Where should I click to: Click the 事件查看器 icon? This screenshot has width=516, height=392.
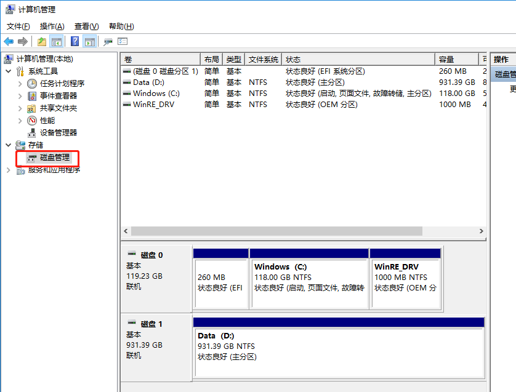pyautogui.click(x=32, y=96)
